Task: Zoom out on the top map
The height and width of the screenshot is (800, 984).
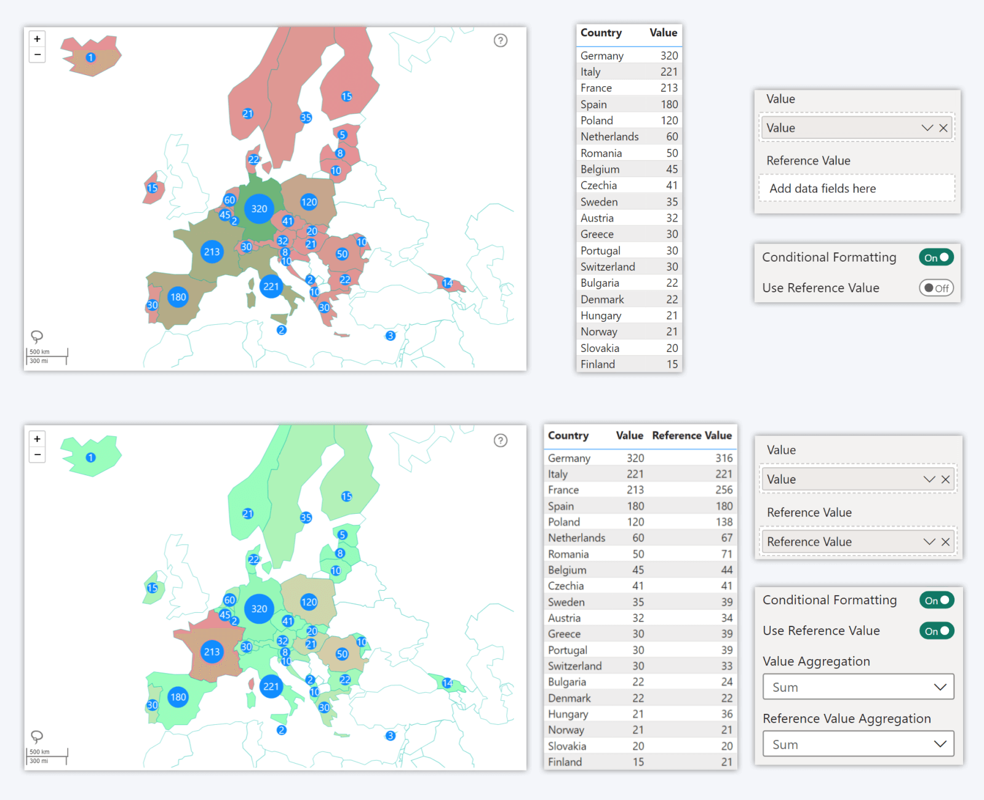Action: 38,55
